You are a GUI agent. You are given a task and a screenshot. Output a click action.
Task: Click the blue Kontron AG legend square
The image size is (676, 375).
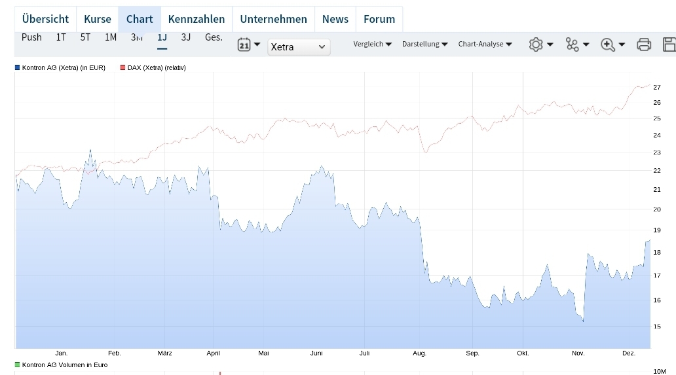(17, 67)
